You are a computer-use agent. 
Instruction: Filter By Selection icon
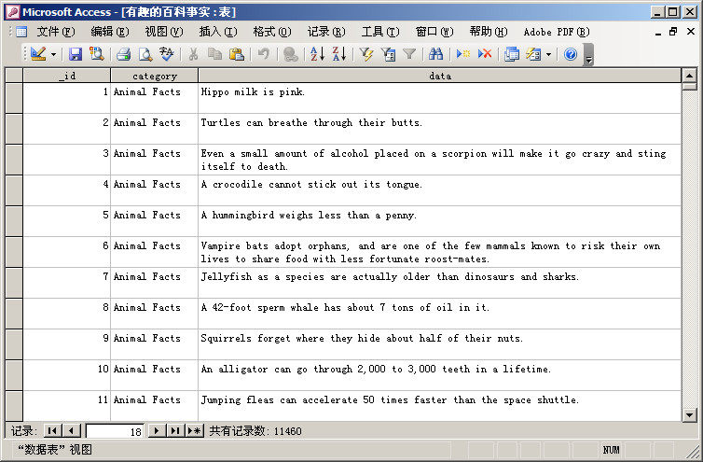pyautogui.click(x=366, y=54)
